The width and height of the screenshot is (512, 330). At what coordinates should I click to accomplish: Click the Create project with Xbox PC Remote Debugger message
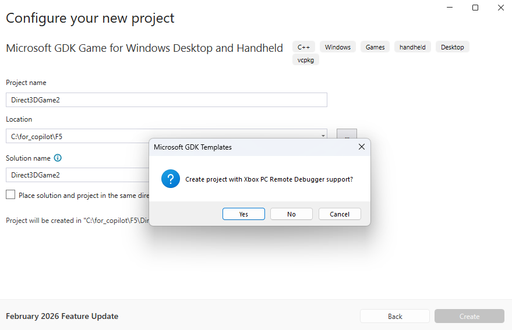(269, 179)
